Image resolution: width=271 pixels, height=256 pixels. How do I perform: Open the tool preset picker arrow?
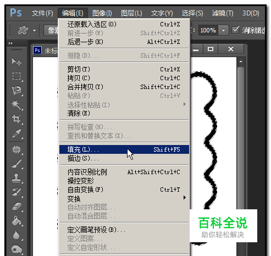34,30
